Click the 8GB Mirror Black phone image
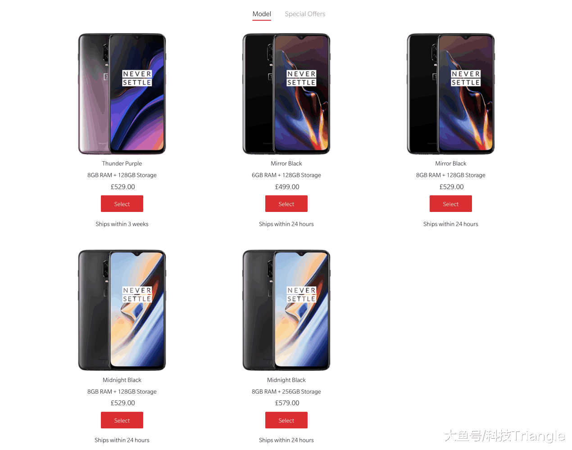Screen dimensions: 572x450 [x=451, y=94]
